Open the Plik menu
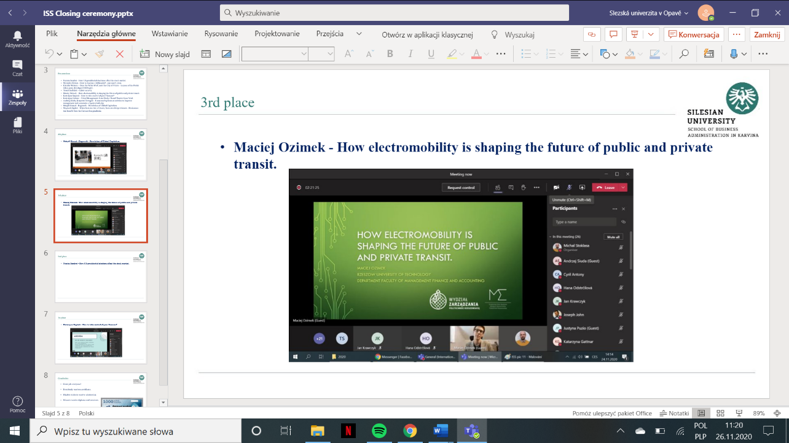 tap(52, 34)
